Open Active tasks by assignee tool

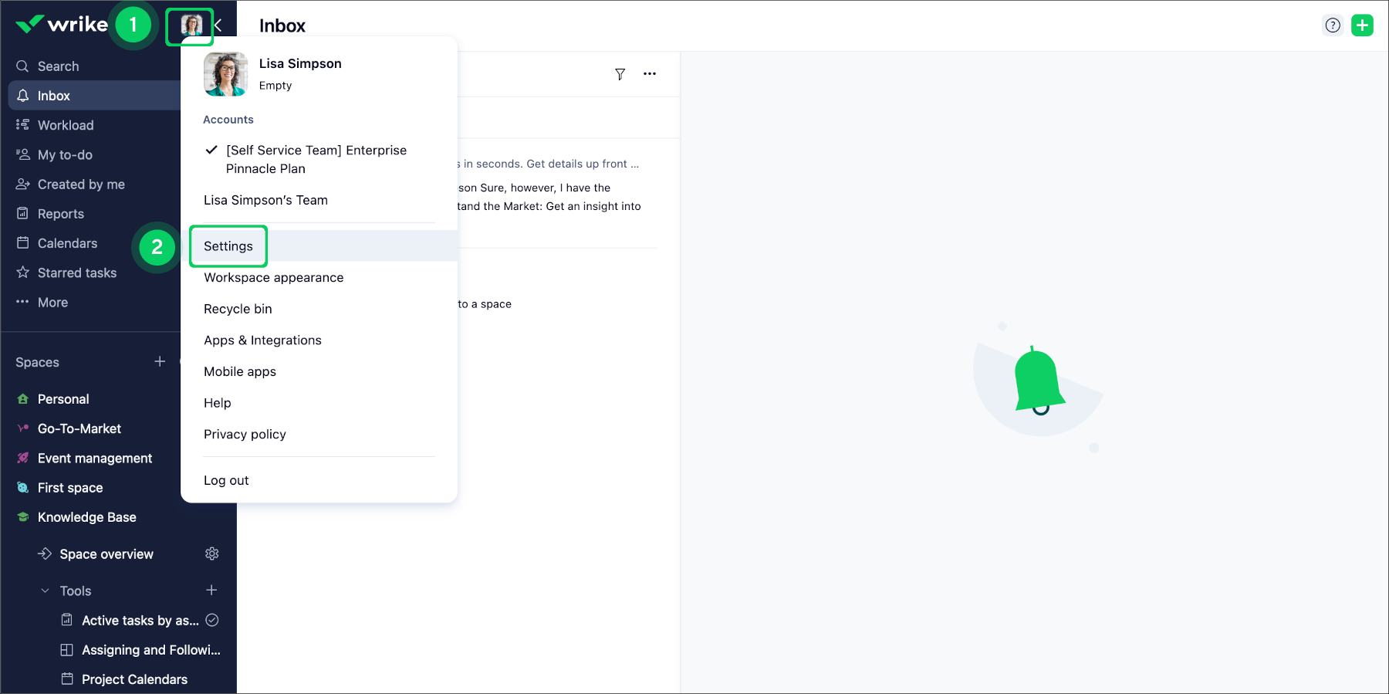point(140,621)
